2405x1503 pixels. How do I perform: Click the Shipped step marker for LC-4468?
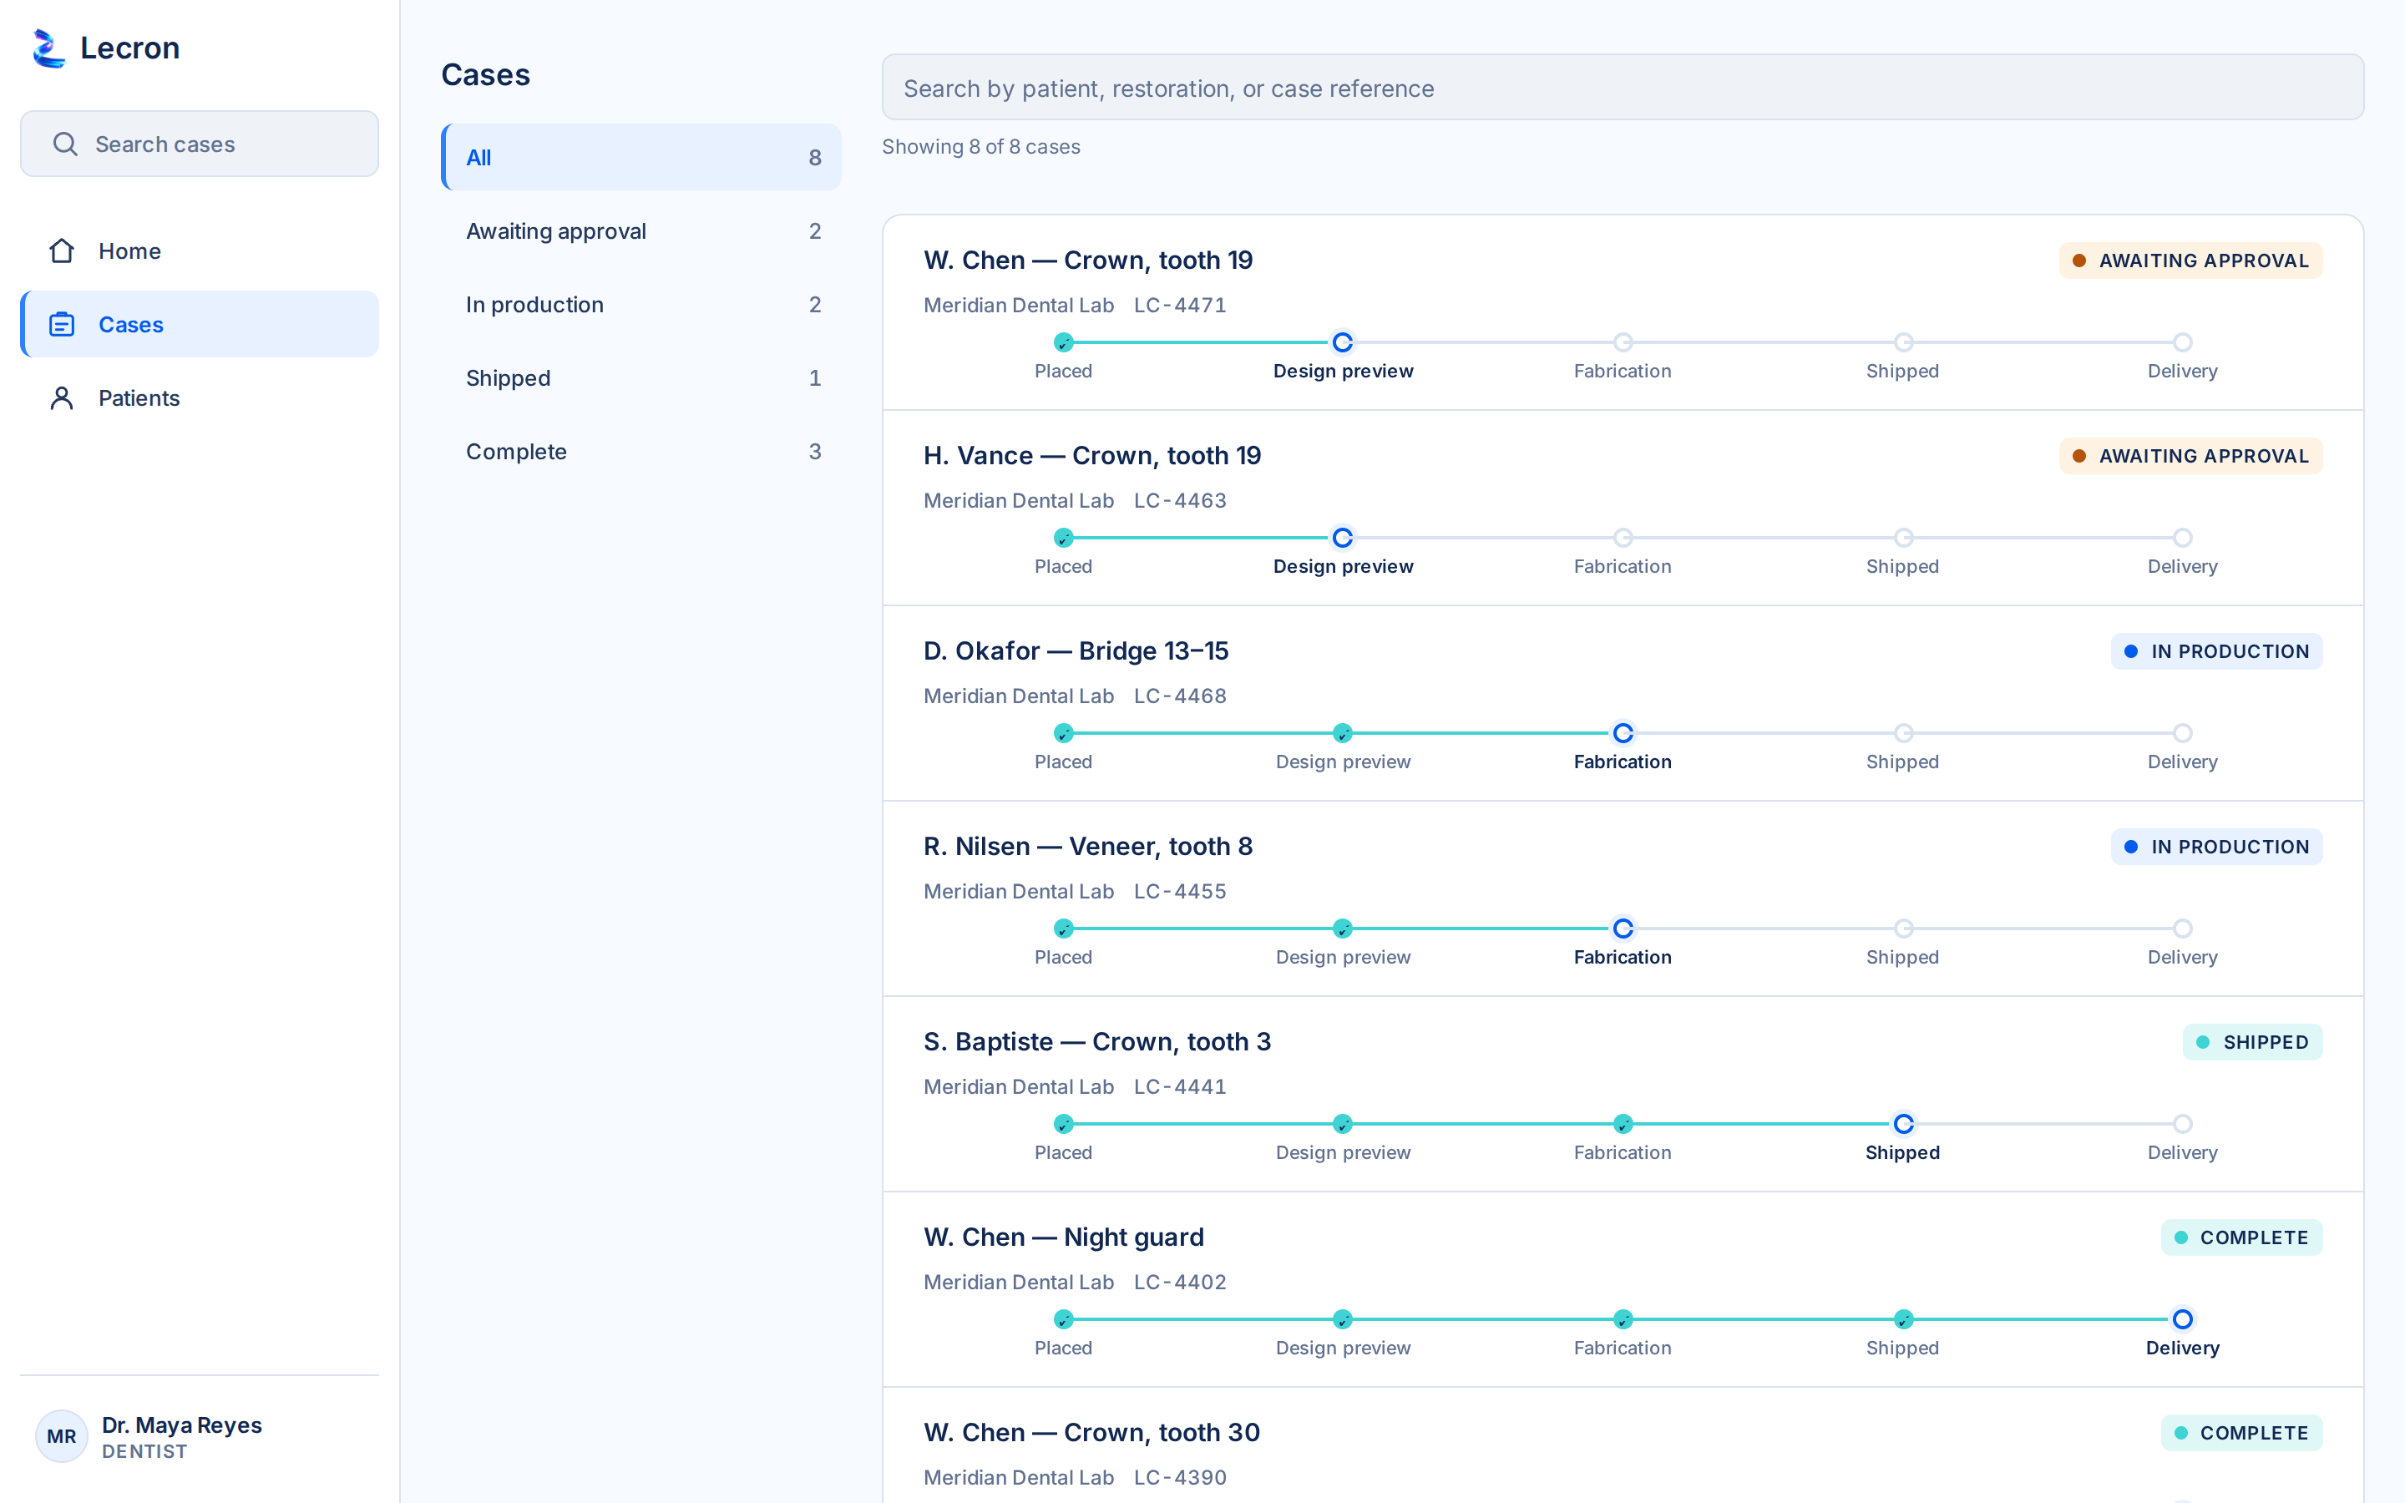(1903, 732)
